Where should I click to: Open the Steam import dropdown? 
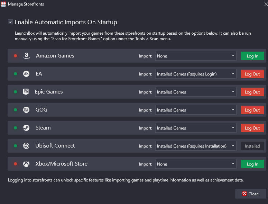196,128
